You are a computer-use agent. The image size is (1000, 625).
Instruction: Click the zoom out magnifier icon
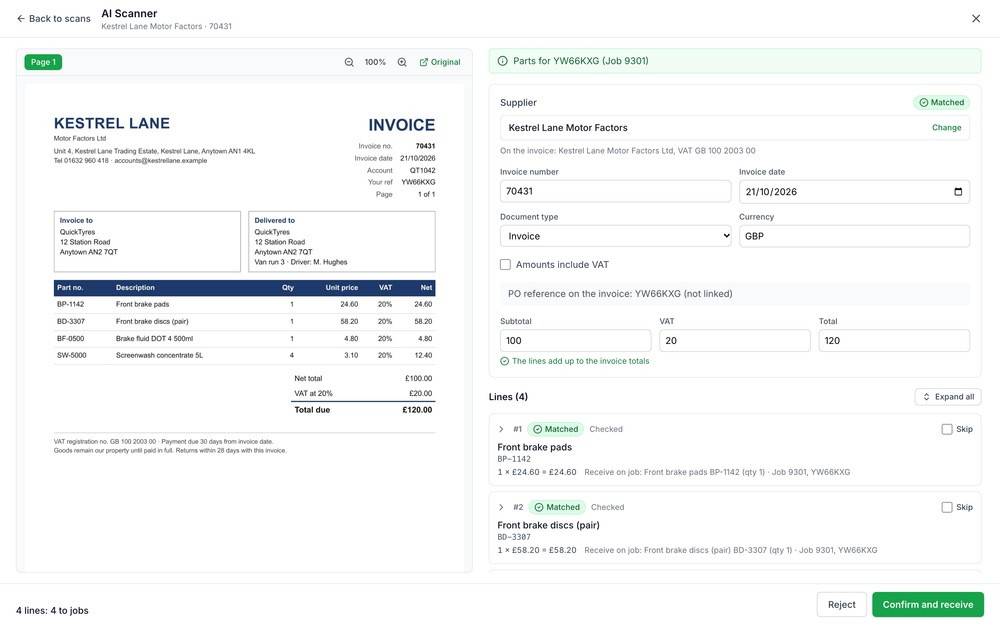(x=349, y=62)
